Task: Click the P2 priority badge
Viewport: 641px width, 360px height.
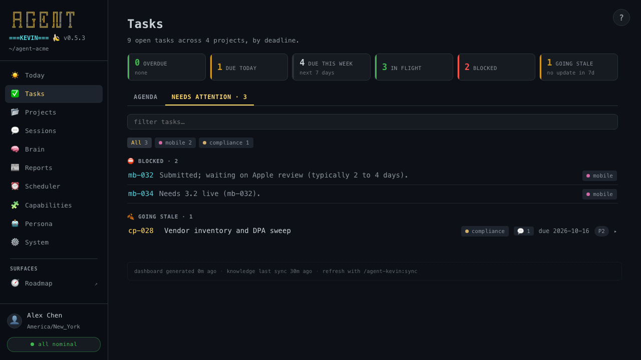Action: tap(601, 231)
